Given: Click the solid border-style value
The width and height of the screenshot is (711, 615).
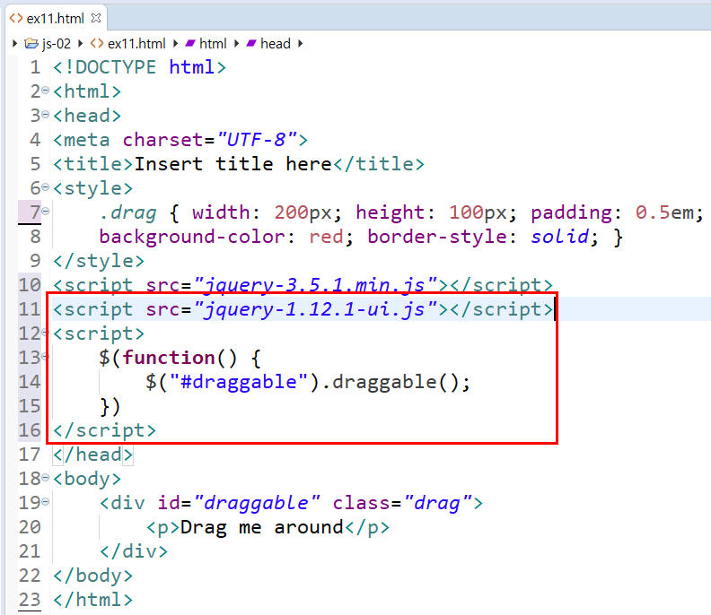Looking at the screenshot, I should [x=559, y=237].
